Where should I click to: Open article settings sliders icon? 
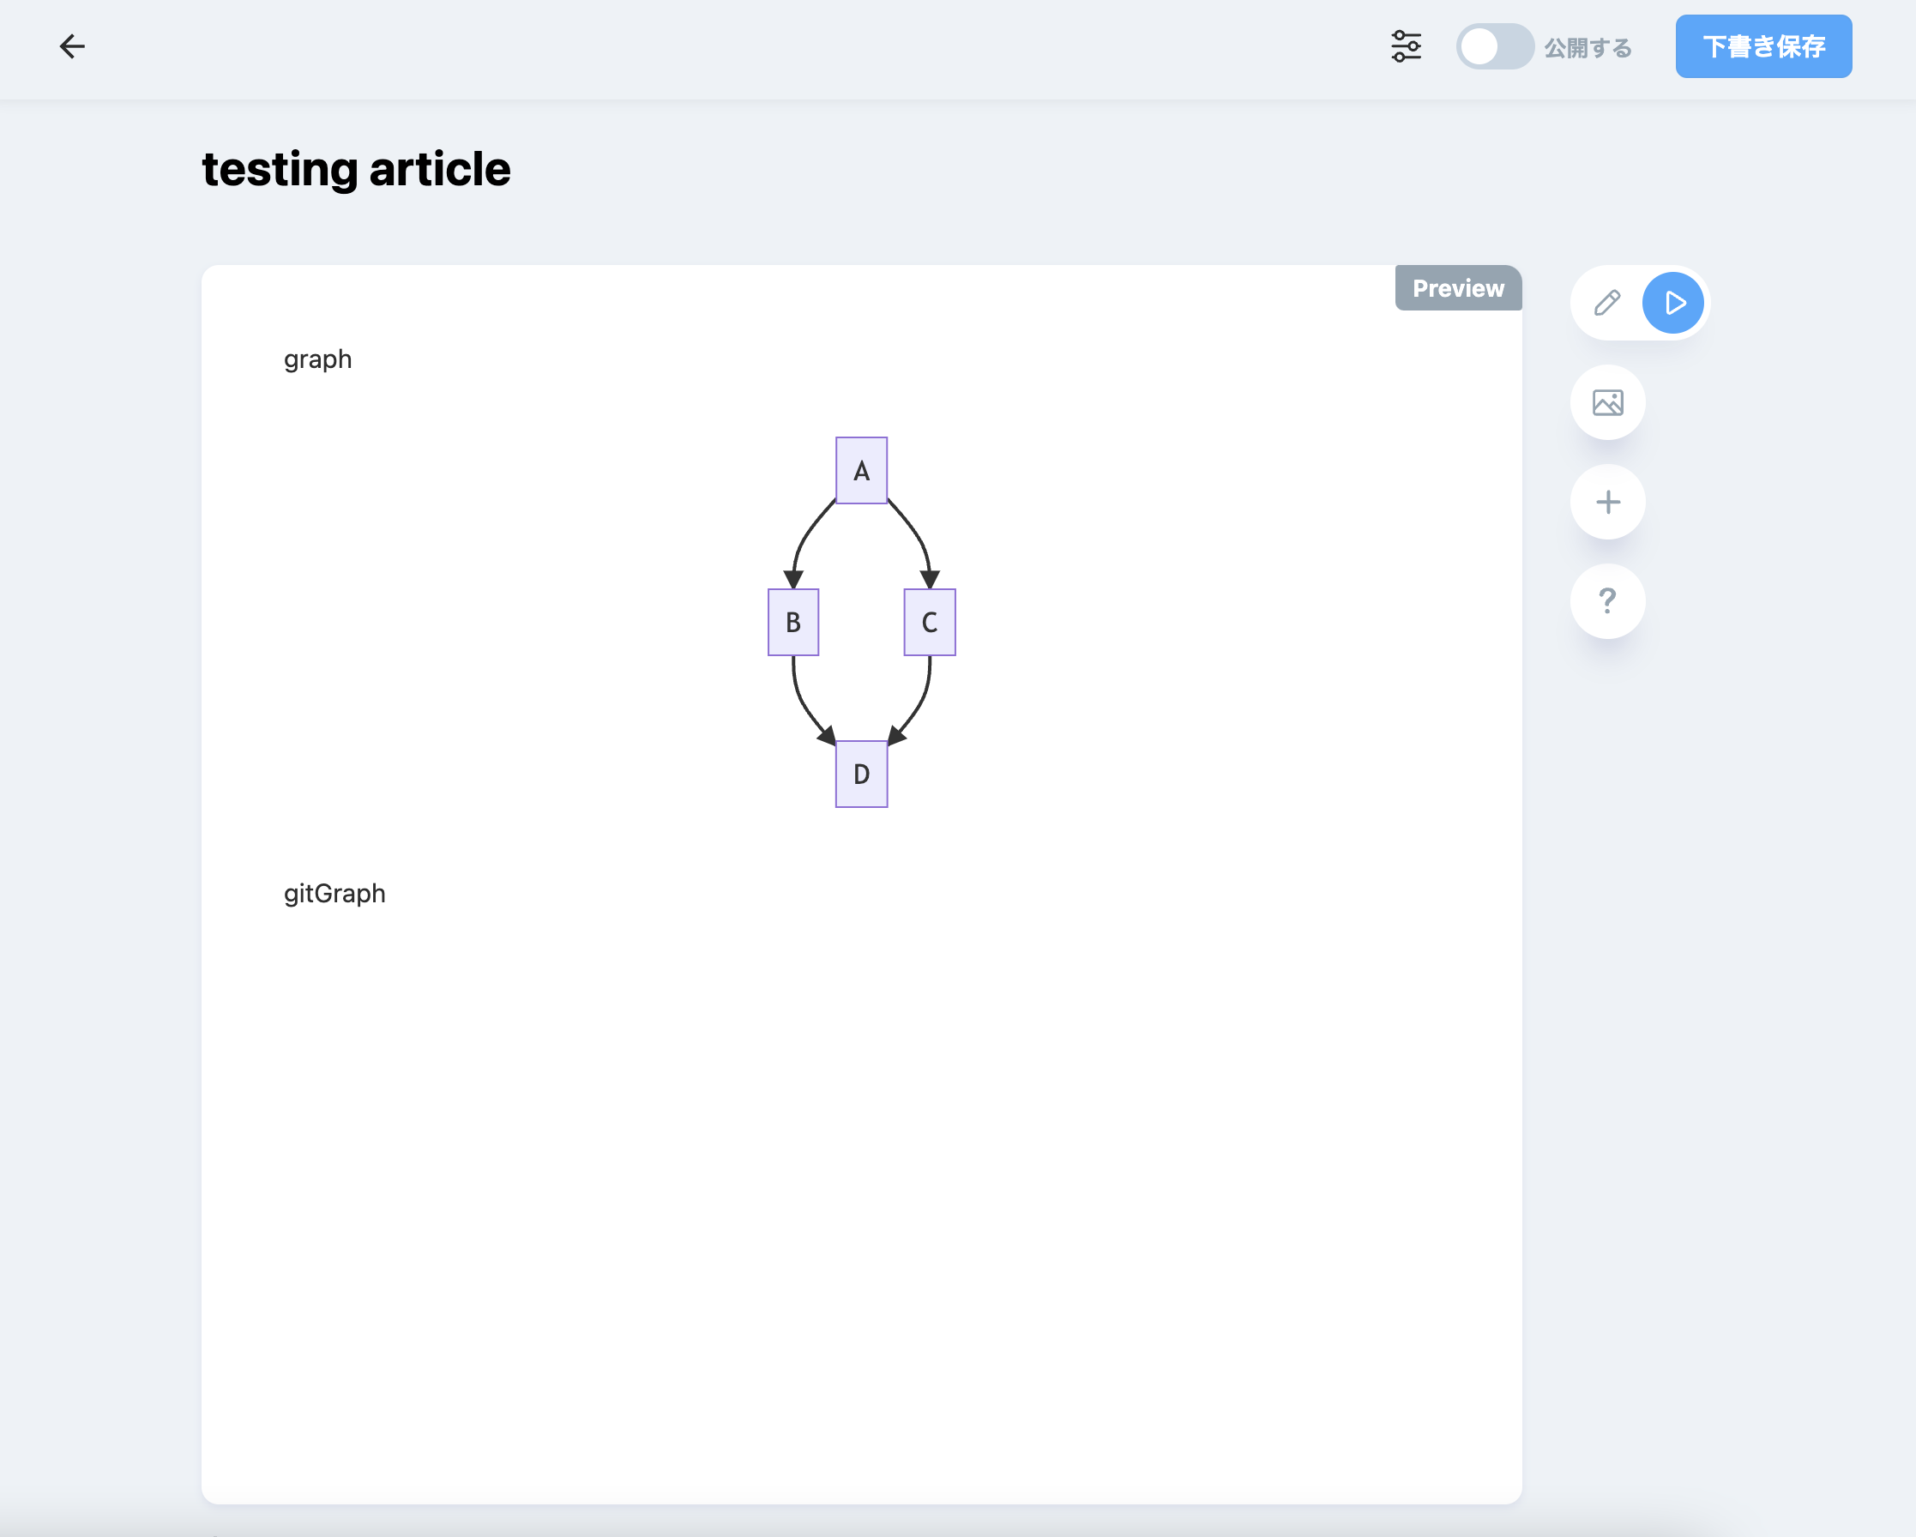[x=1405, y=46]
